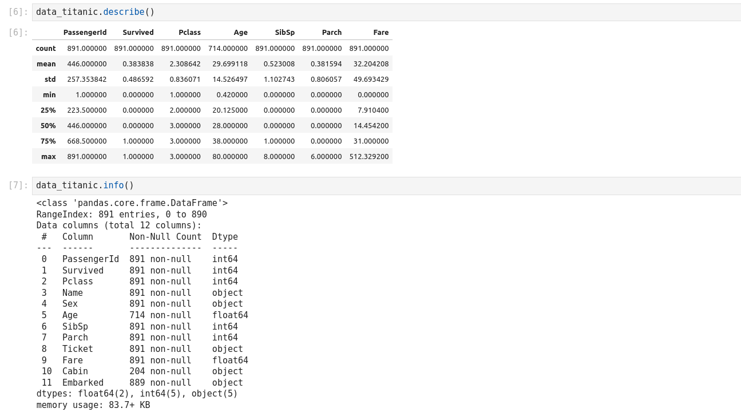The height and width of the screenshot is (412, 741).
Task: Click the Fare column header in describe table
Action: (x=381, y=33)
